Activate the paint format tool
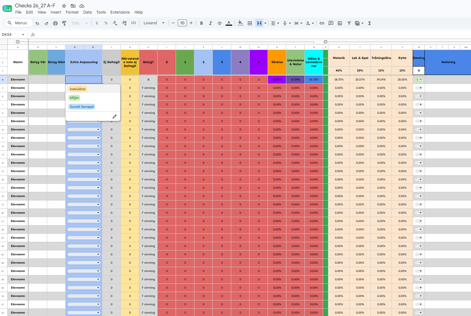The image size is (471, 316). 64,23
